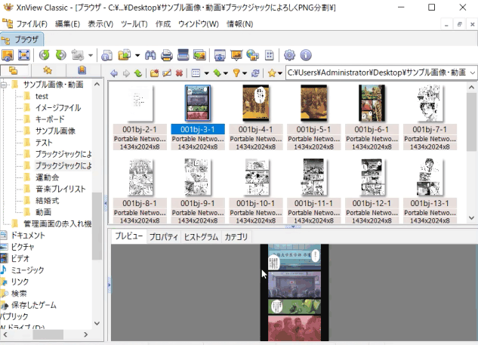This screenshot has width=478, height=345.
Task: Expand the folder path combo box
Action: 473,72
